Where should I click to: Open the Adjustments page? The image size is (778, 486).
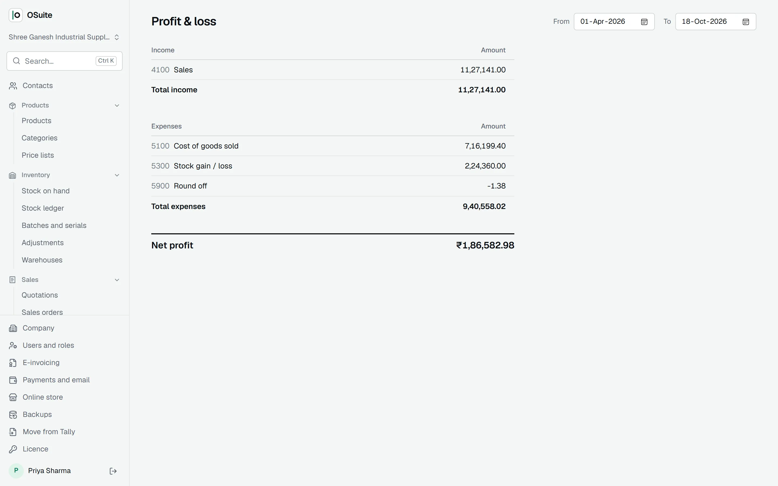click(x=42, y=243)
